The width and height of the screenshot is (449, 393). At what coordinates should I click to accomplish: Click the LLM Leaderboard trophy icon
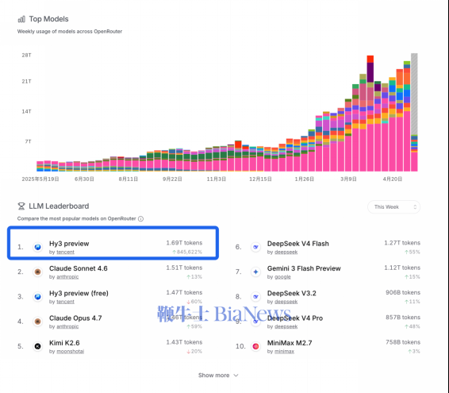click(x=21, y=206)
